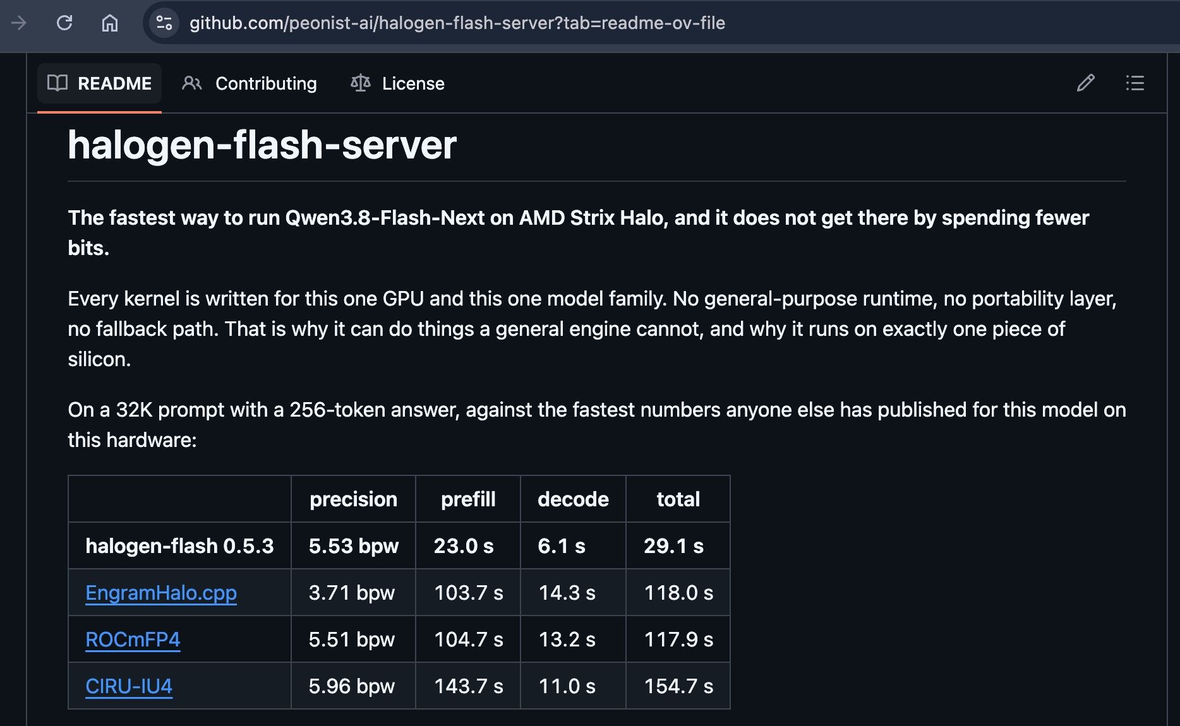Screen dimensions: 1180x726
Task: Open the ROCmFP4 link
Action: pos(133,640)
